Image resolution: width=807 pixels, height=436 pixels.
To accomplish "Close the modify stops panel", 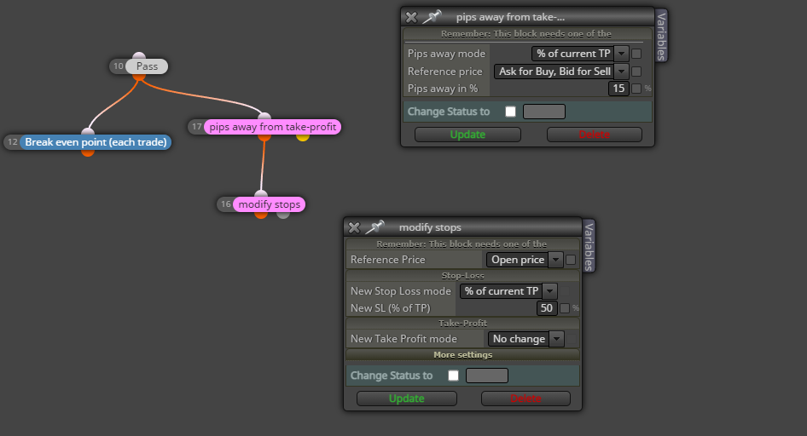I will tap(354, 227).
